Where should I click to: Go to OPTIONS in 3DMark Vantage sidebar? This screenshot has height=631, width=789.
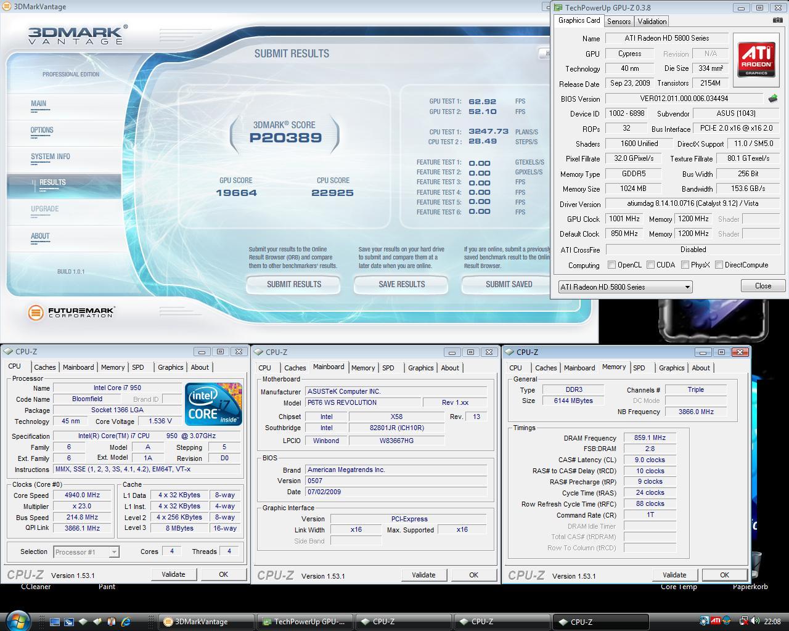[42, 130]
